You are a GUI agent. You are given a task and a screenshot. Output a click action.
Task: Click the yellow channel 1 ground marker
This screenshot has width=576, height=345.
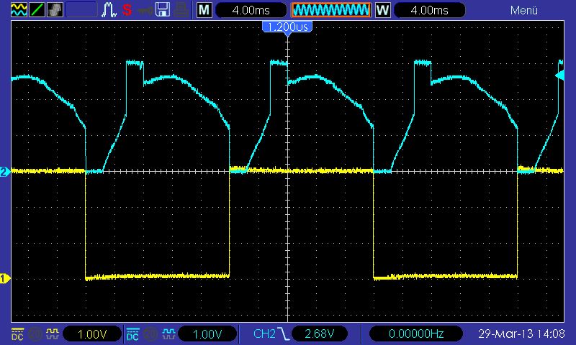(4, 279)
